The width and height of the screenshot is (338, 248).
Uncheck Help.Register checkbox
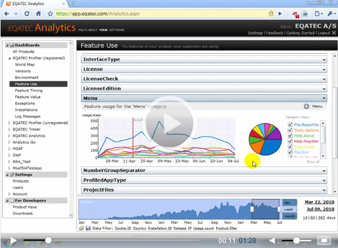[290, 141]
